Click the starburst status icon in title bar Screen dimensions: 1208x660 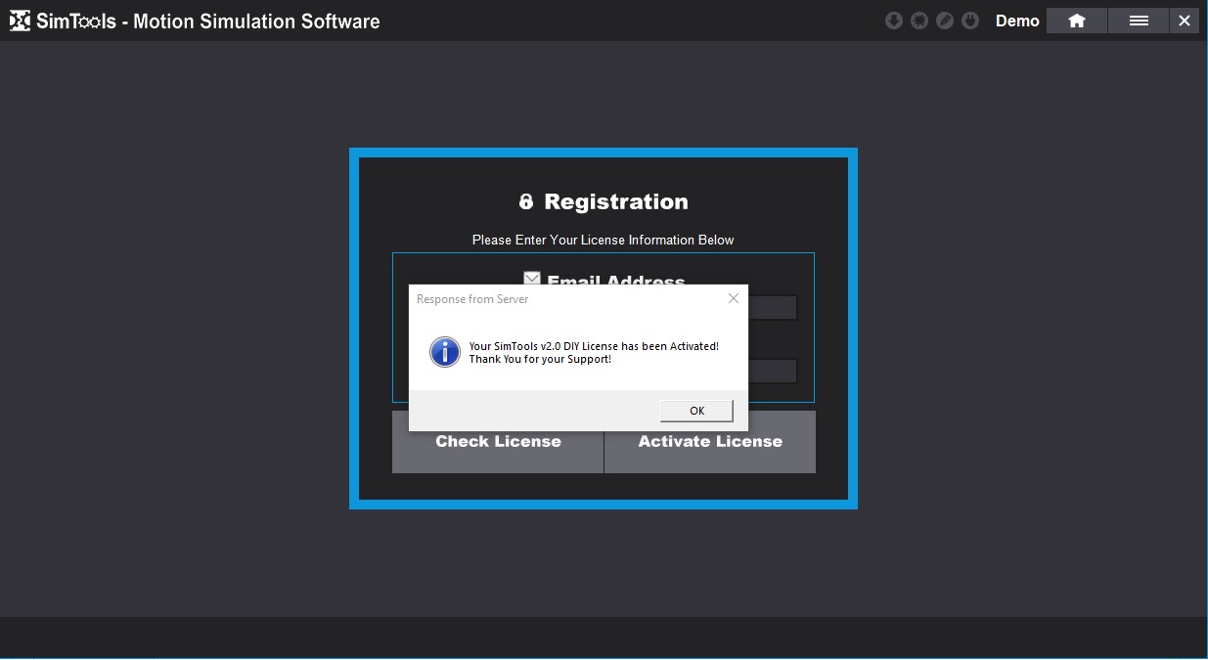[919, 21]
